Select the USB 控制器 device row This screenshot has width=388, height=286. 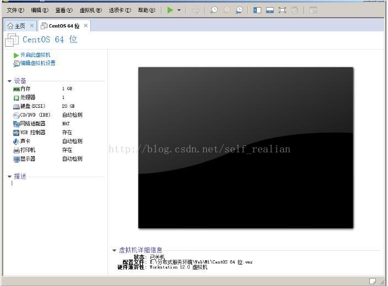(x=47, y=133)
